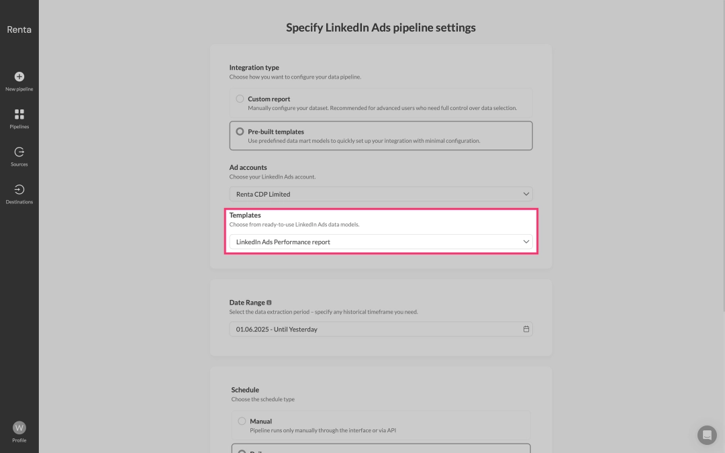Click the Renta logo
725x453 pixels.
click(19, 30)
